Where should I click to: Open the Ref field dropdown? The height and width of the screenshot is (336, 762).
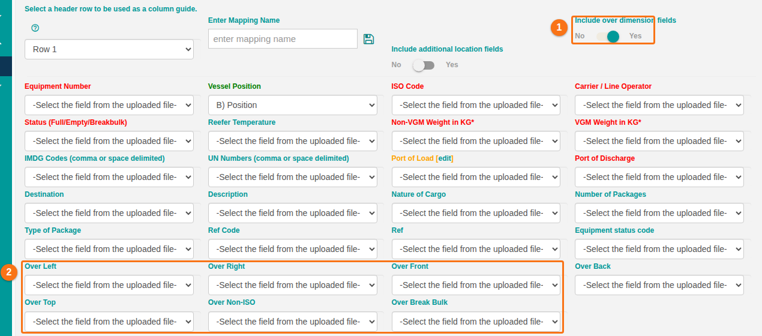(476, 249)
